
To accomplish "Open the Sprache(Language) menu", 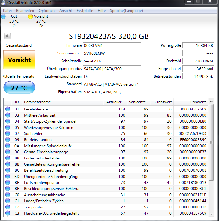I will (127, 11).
